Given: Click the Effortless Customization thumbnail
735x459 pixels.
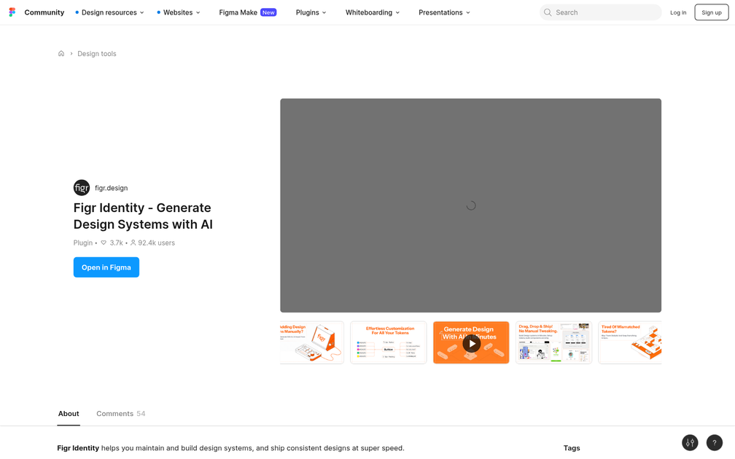Looking at the screenshot, I should (x=388, y=342).
